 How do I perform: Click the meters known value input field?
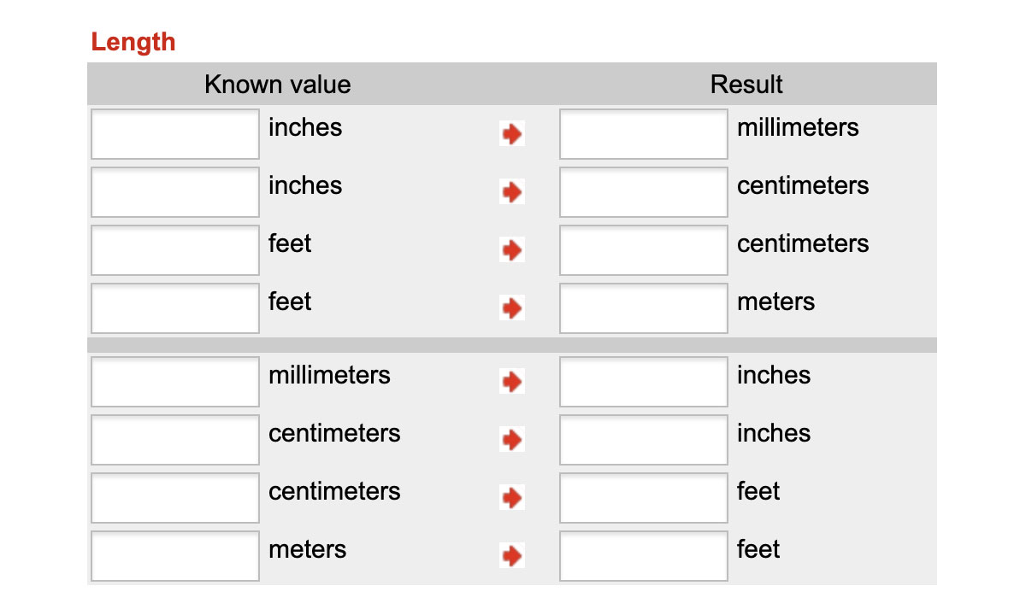coord(174,556)
